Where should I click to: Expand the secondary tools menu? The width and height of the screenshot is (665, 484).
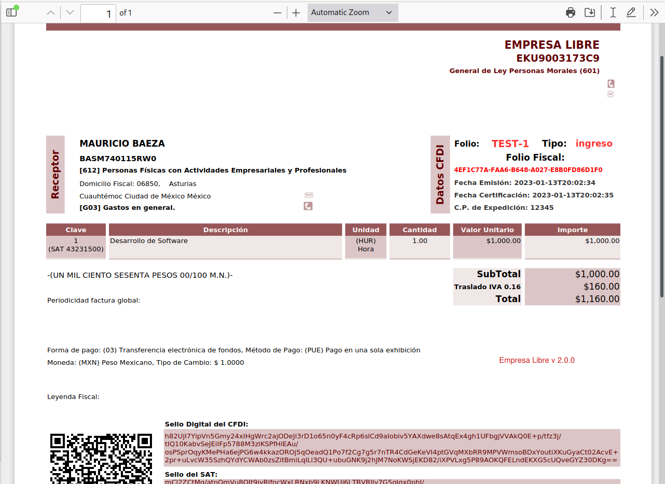click(654, 12)
